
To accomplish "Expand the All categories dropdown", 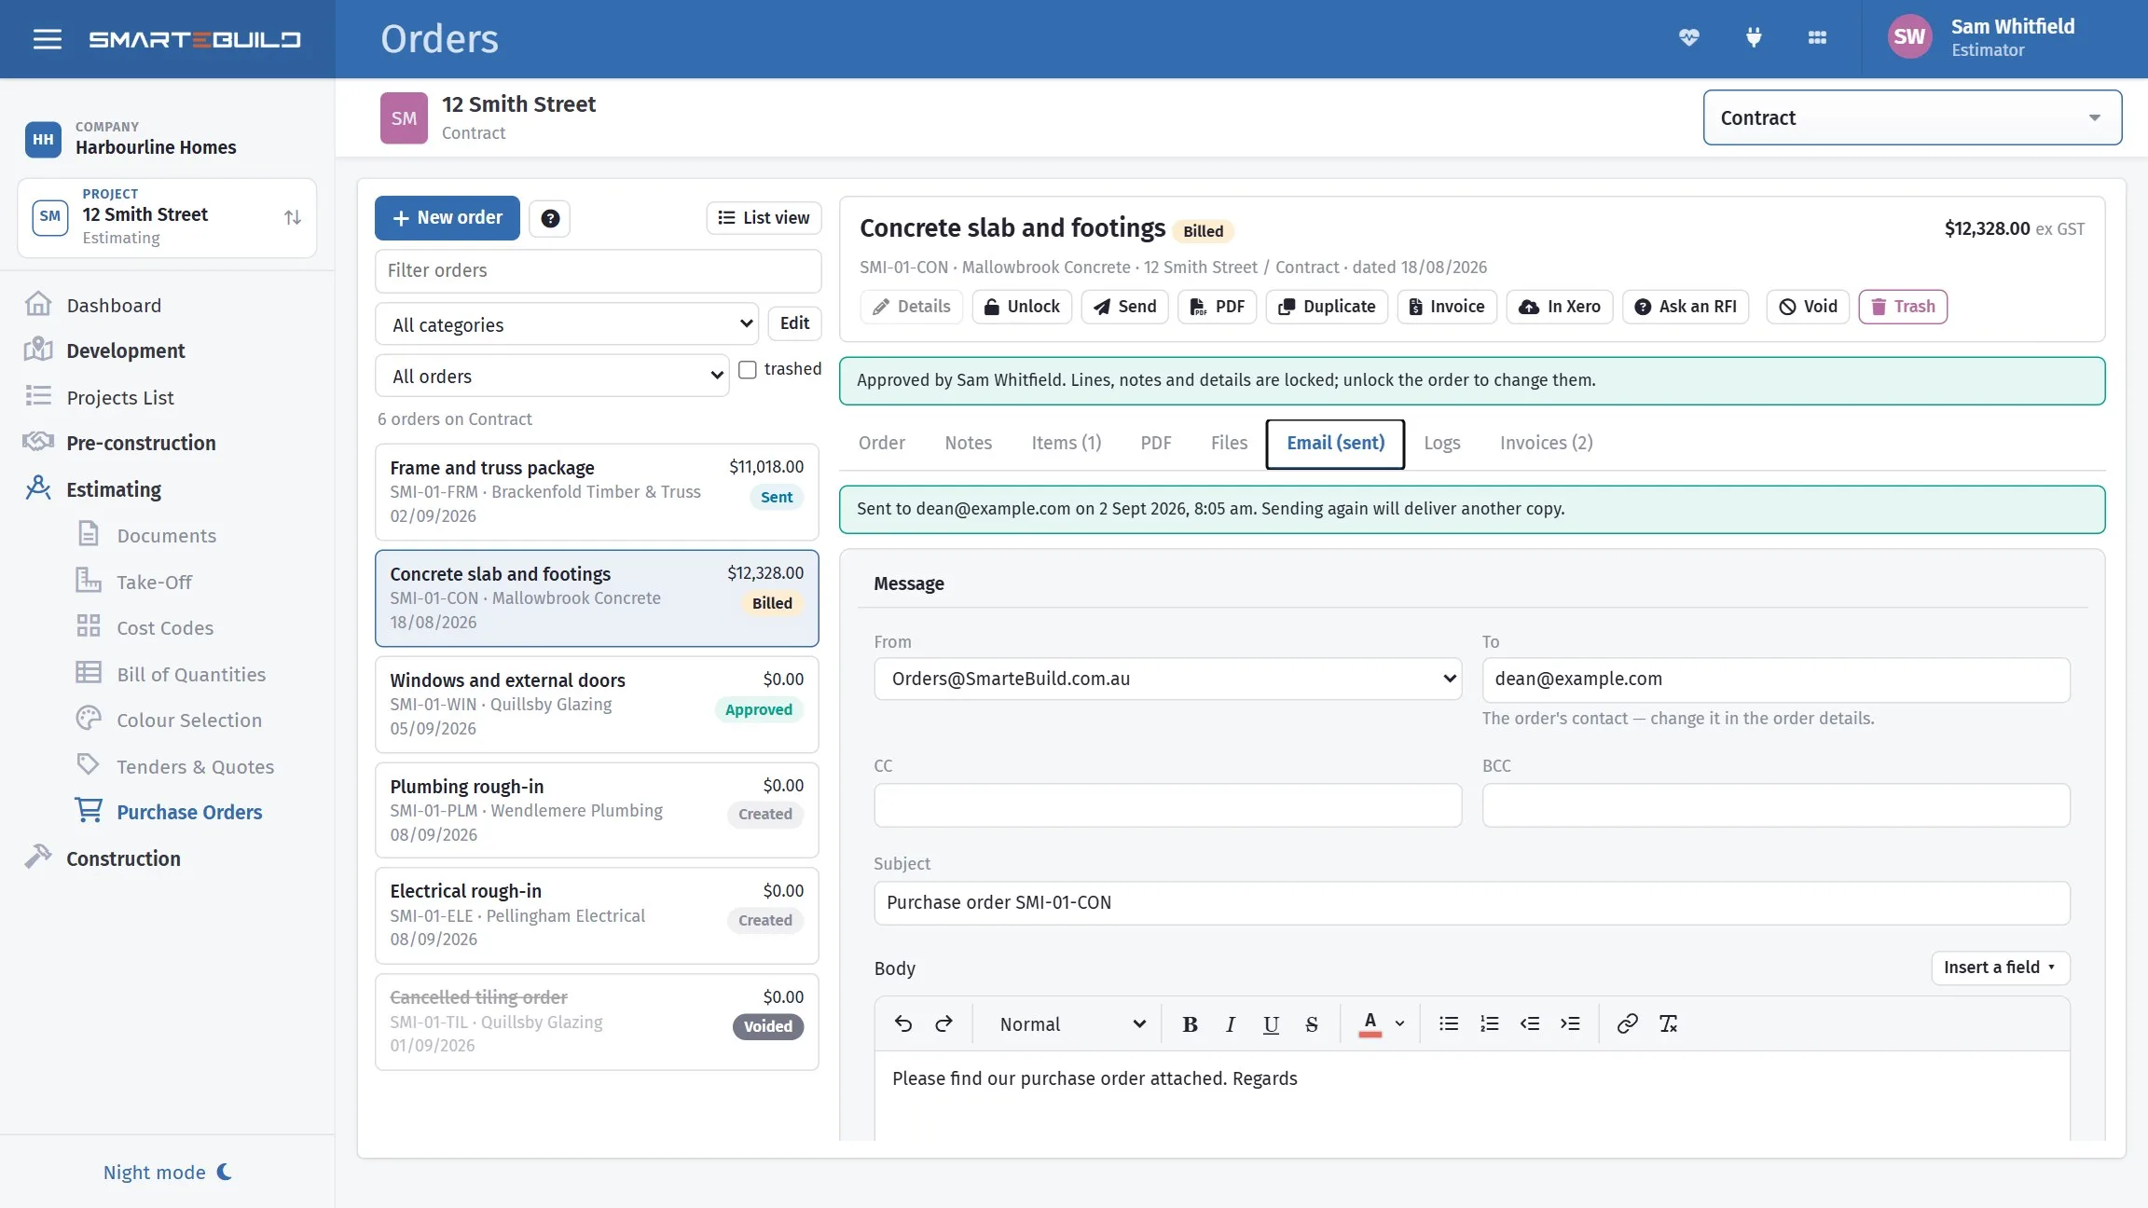I will coord(567,324).
